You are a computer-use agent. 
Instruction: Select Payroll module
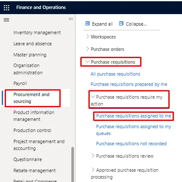click(20, 83)
